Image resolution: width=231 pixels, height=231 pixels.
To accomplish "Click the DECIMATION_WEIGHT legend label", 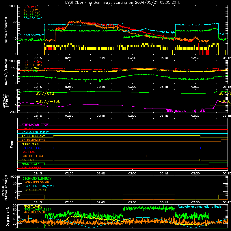I will (37, 182).
